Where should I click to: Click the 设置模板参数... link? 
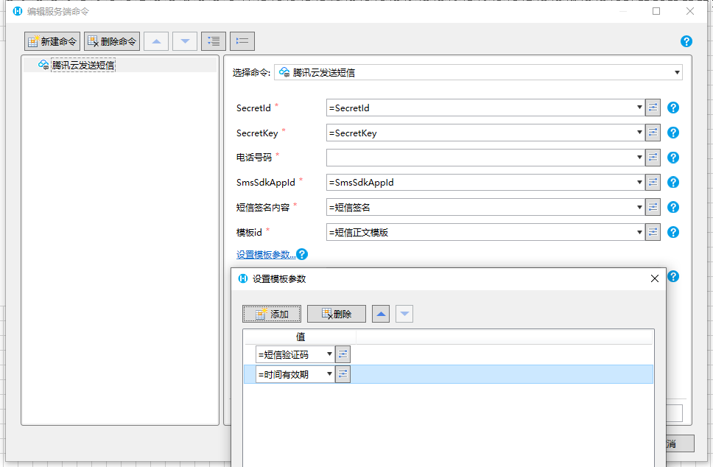[x=266, y=255]
